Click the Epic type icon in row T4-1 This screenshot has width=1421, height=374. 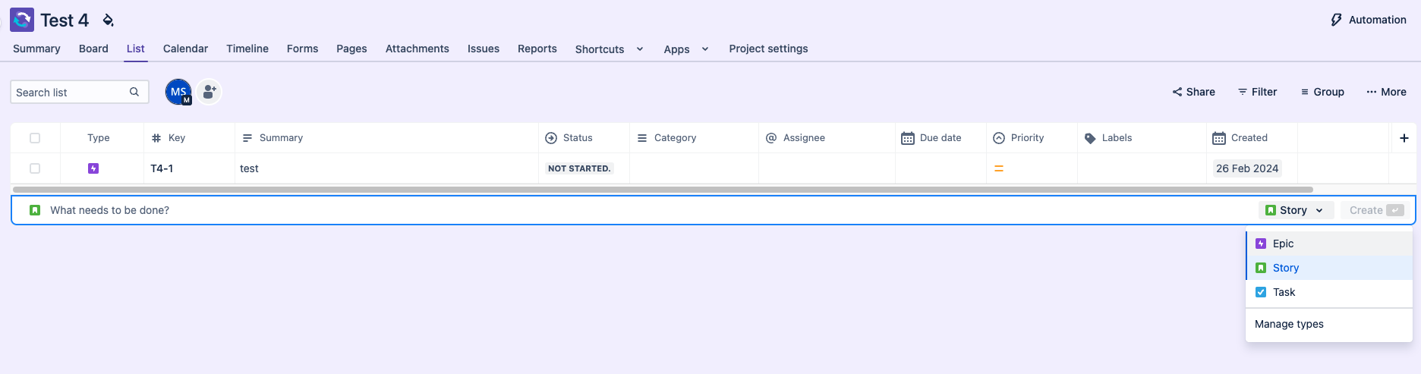click(93, 168)
